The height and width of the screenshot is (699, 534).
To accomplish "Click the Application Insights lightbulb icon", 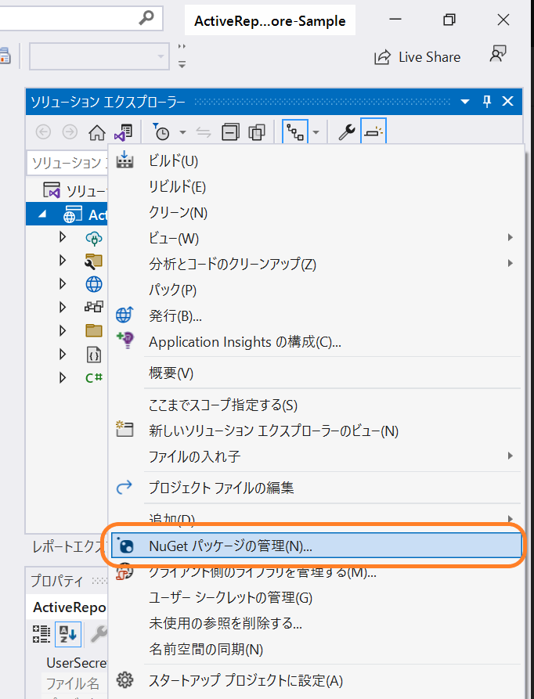I will (124, 340).
